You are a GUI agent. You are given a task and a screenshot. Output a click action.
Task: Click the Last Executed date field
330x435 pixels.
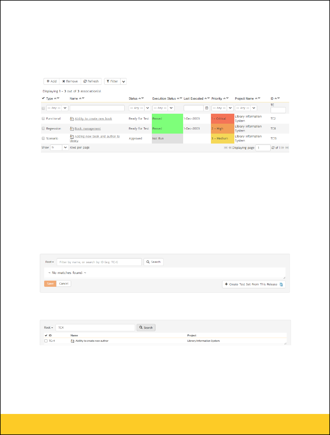point(193,108)
